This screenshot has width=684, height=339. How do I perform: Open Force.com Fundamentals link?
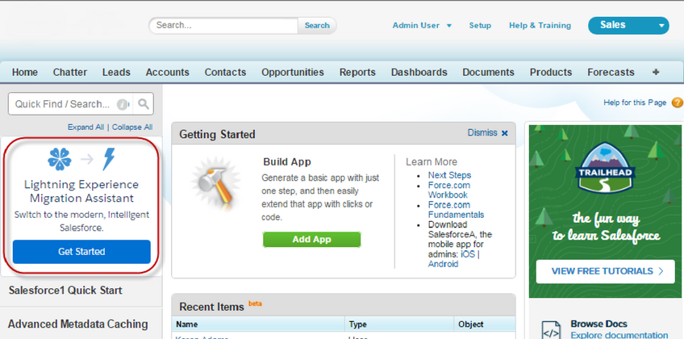point(456,210)
